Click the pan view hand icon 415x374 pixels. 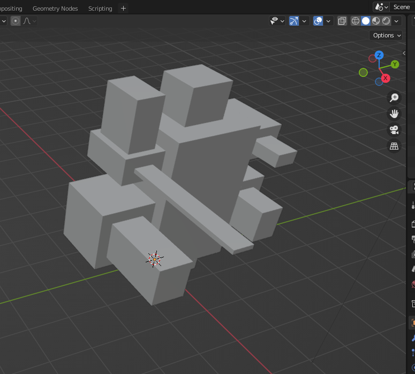[x=394, y=114]
